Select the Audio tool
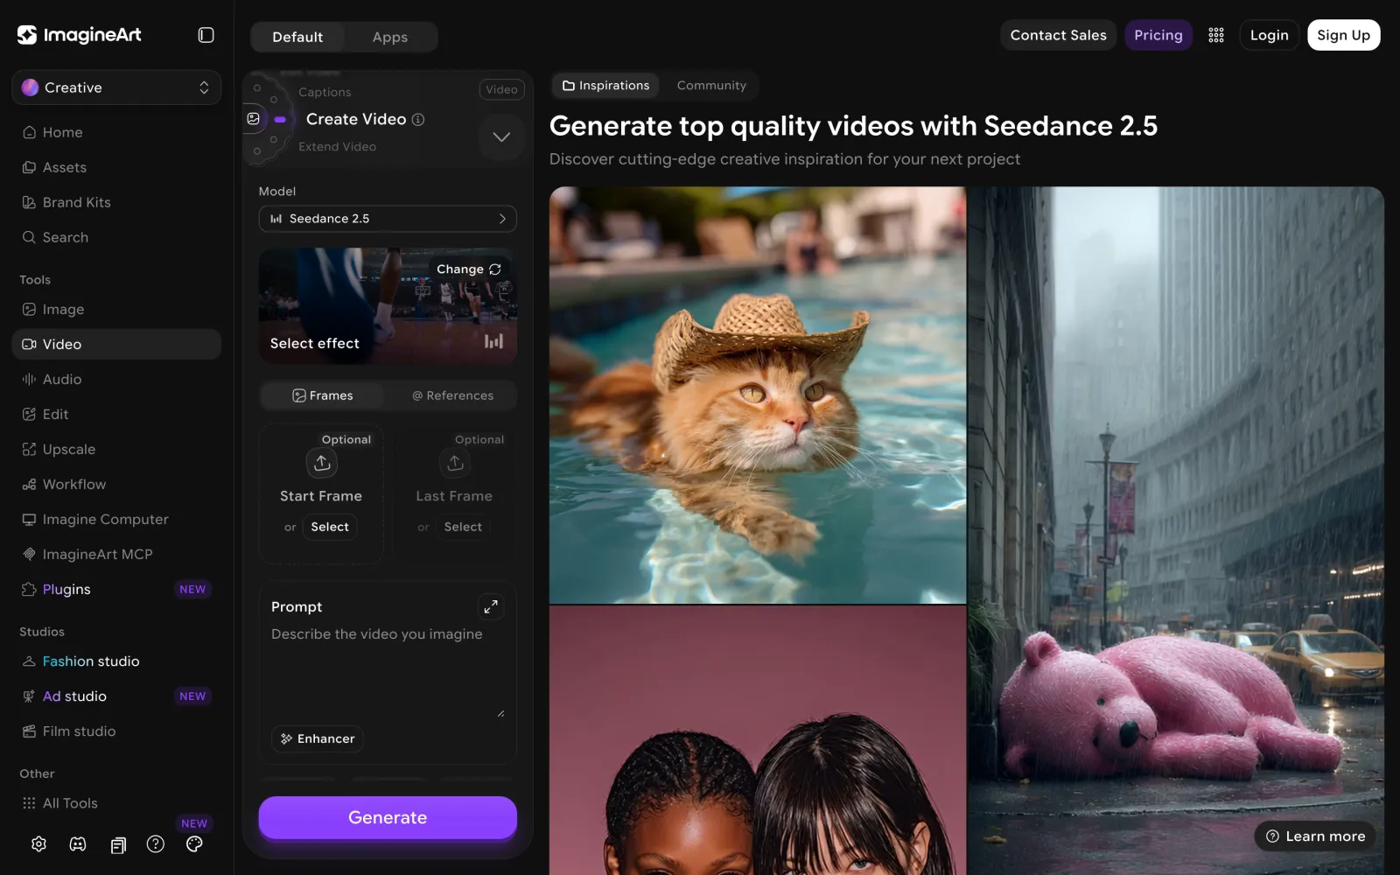 pos(116,379)
